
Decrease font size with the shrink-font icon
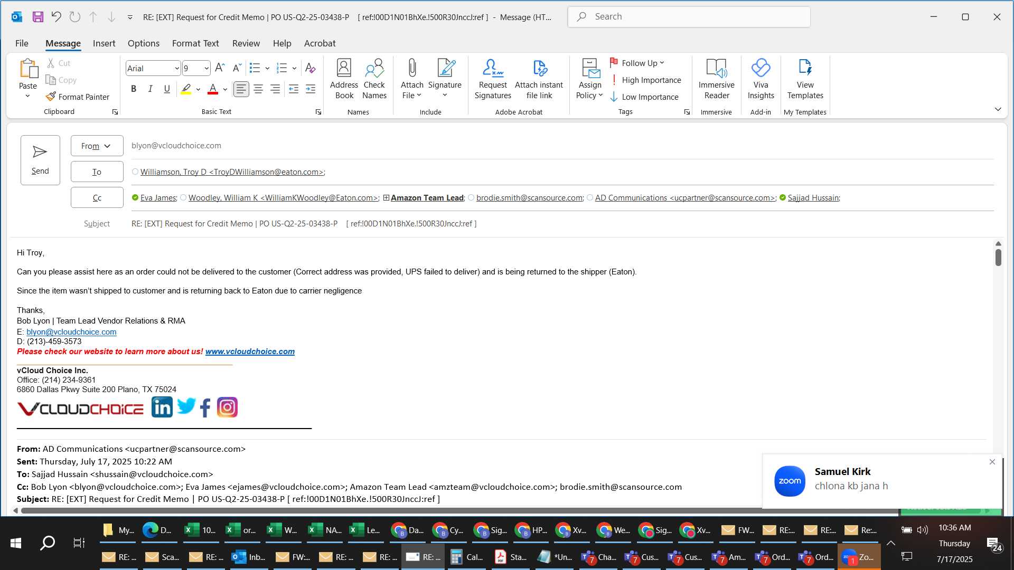pyautogui.click(x=237, y=68)
